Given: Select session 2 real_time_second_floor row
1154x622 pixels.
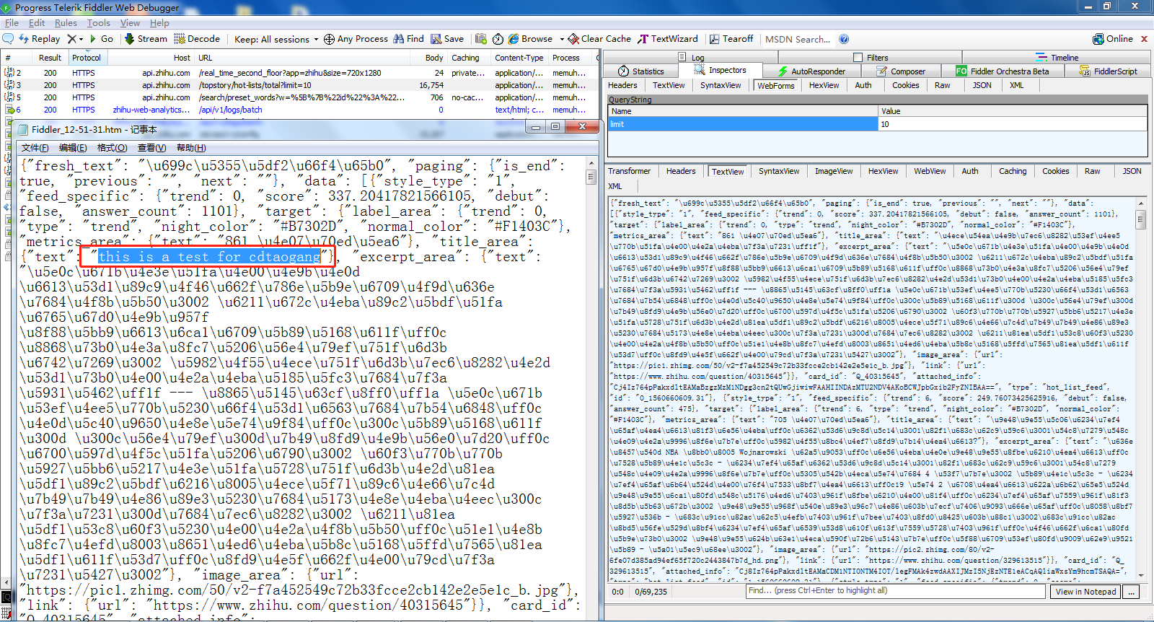Looking at the screenshot, I should 299,73.
